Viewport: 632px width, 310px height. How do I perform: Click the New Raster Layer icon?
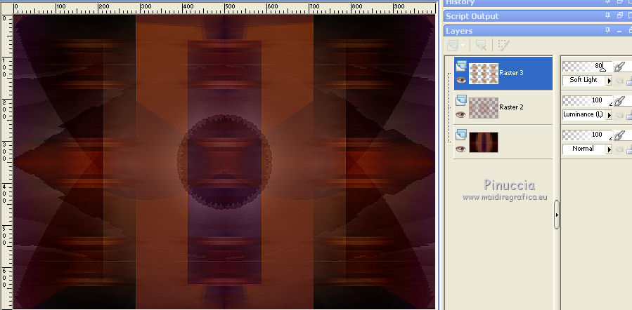click(x=453, y=46)
